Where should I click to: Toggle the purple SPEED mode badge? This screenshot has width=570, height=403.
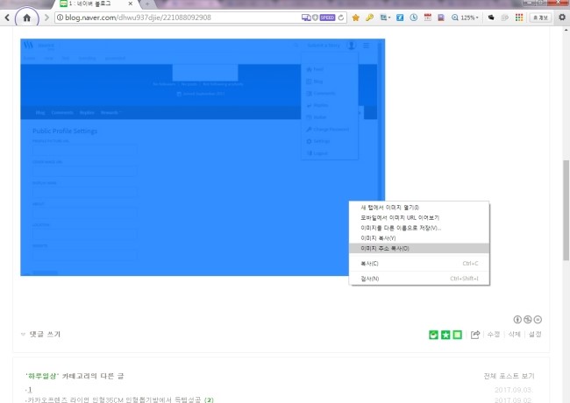pyautogui.click(x=326, y=18)
